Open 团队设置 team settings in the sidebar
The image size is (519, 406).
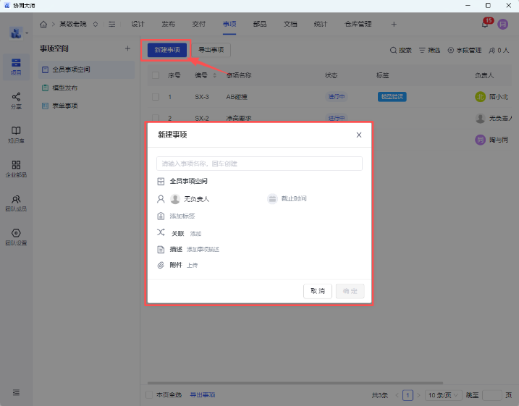15,237
